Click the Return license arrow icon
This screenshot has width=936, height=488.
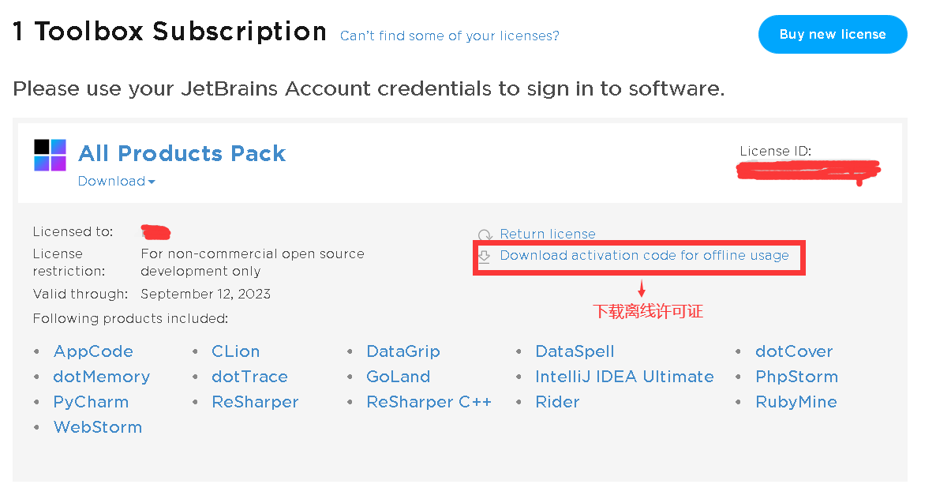(x=485, y=235)
